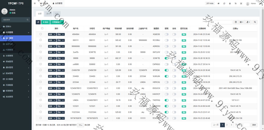
Task: Click the magnifier icon beside table search
Action: (255, 22)
